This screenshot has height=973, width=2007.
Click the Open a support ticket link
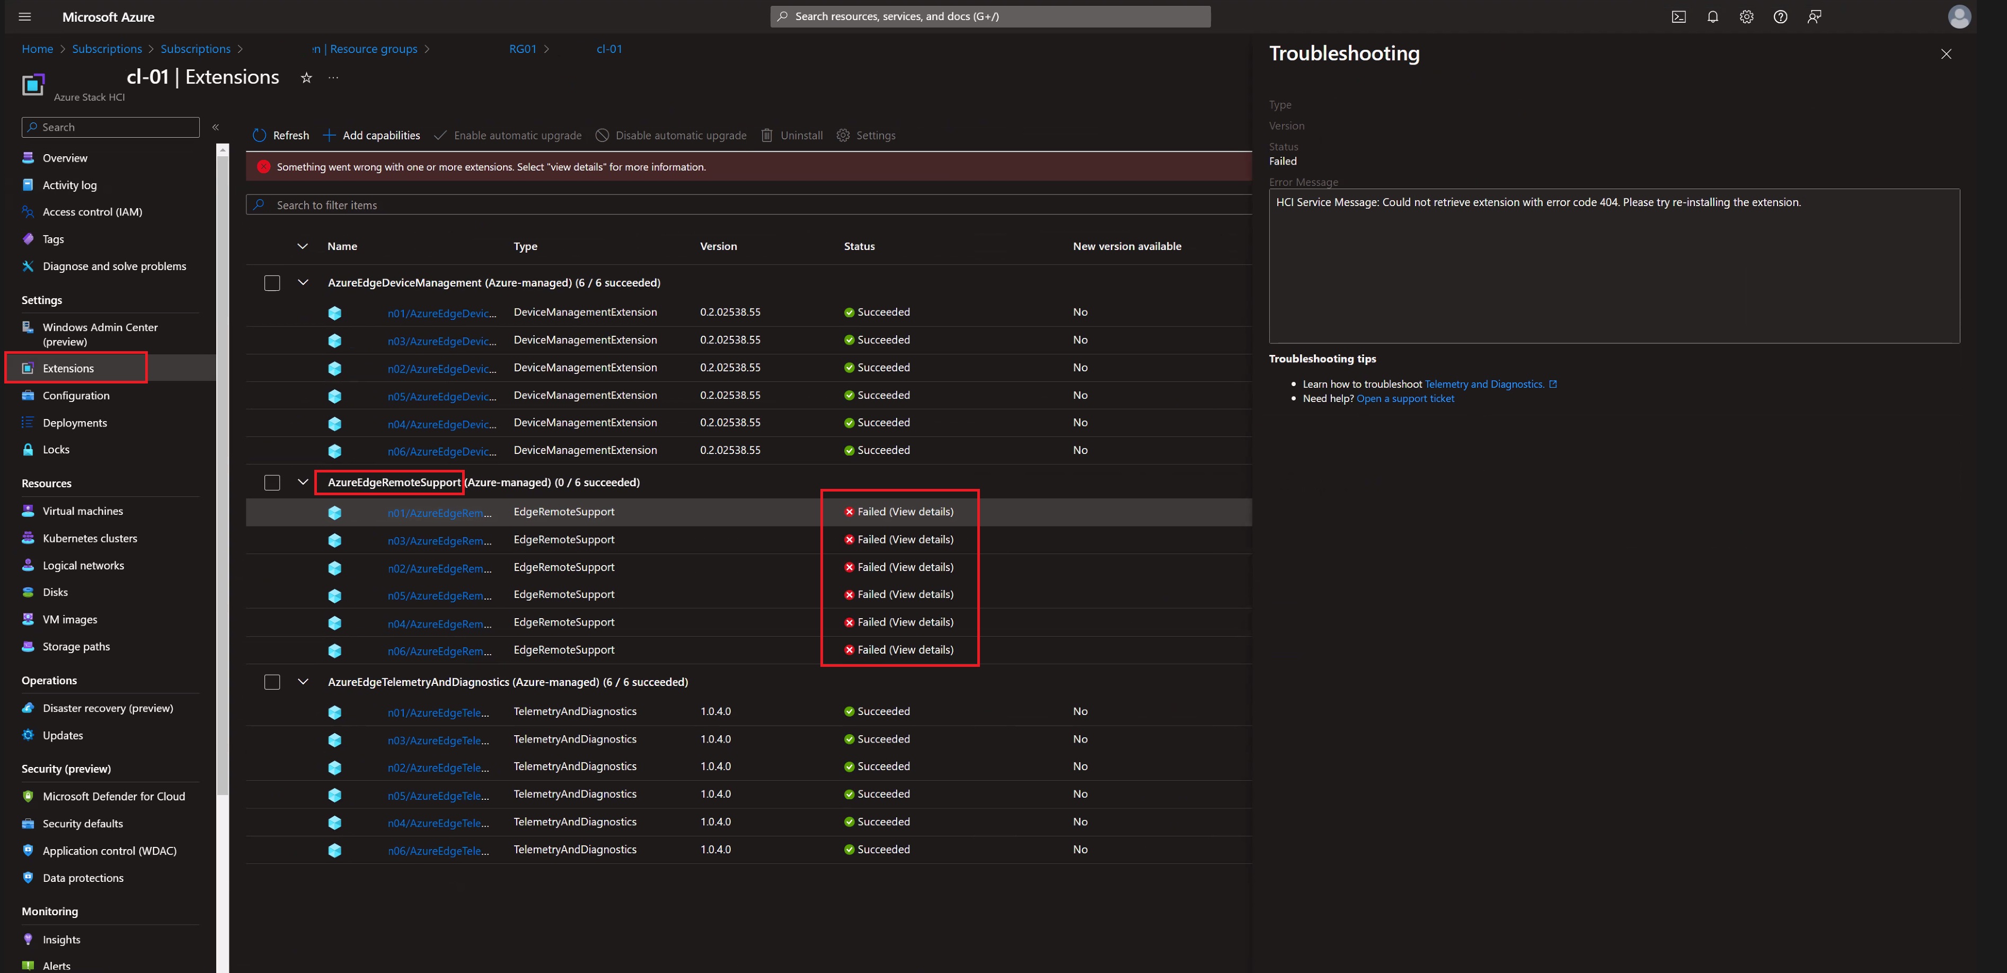(x=1405, y=398)
